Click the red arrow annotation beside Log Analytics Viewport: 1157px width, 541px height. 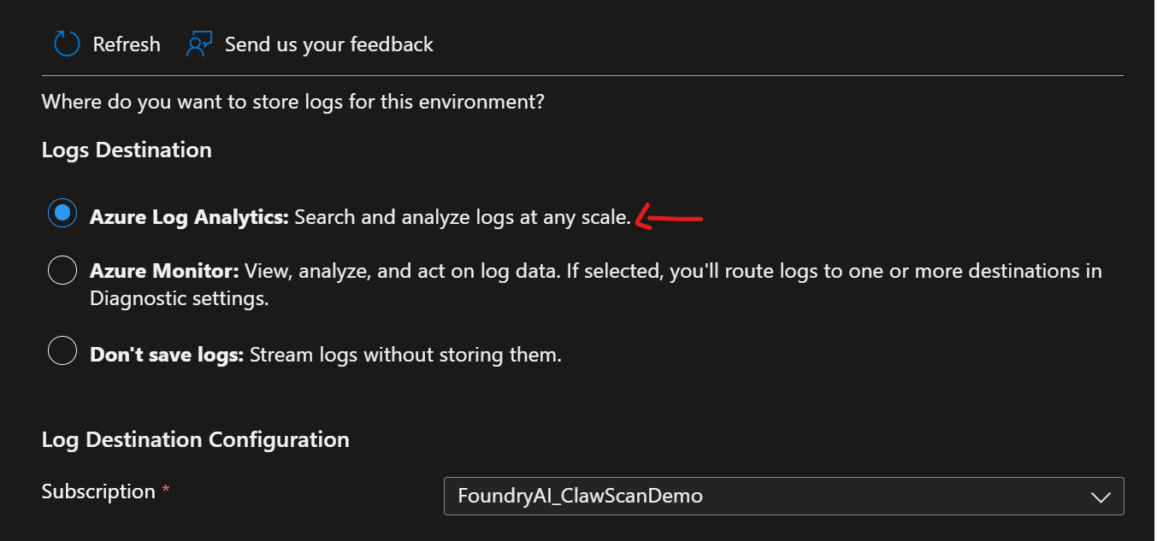point(670,216)
